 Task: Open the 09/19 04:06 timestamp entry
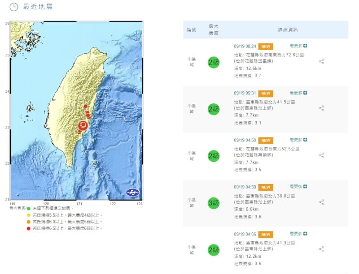point(245,234)
